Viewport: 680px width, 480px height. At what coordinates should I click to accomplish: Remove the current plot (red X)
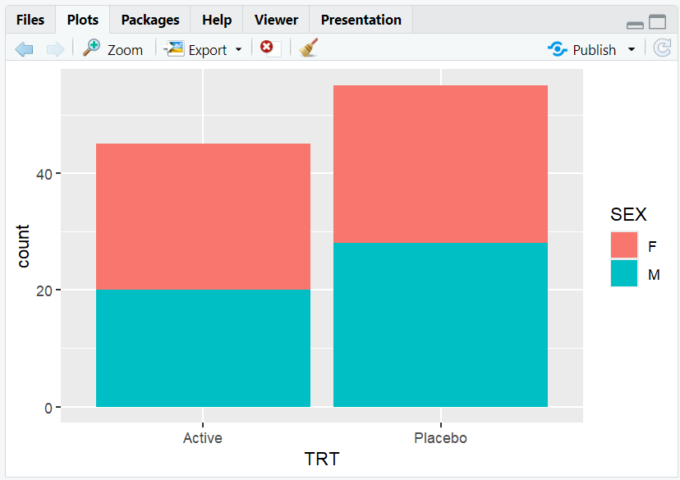pos(267,48)
